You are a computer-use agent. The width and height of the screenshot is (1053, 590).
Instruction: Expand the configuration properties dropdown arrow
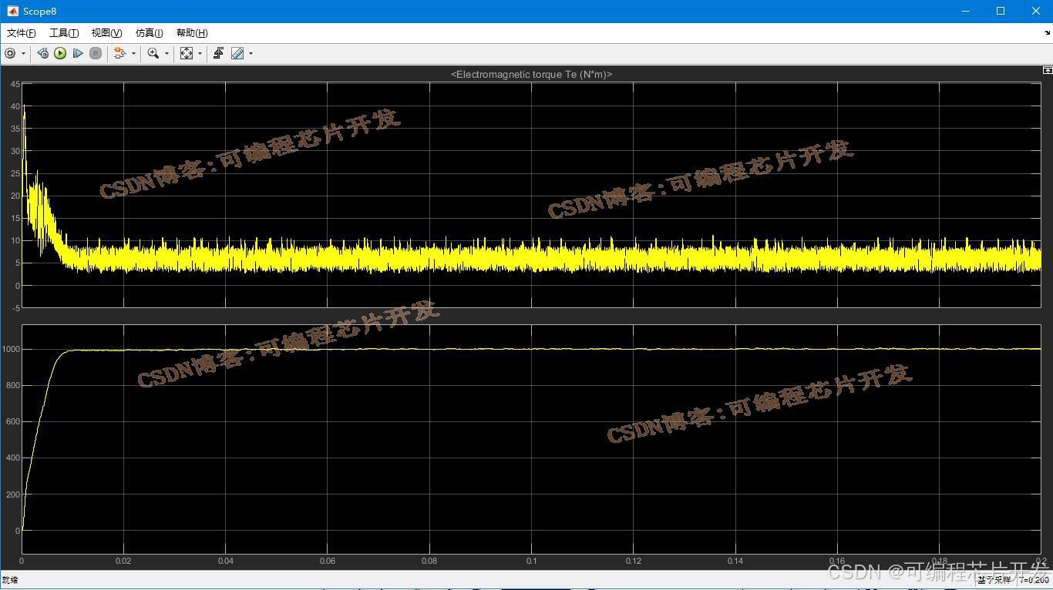[x=23, y=53]
